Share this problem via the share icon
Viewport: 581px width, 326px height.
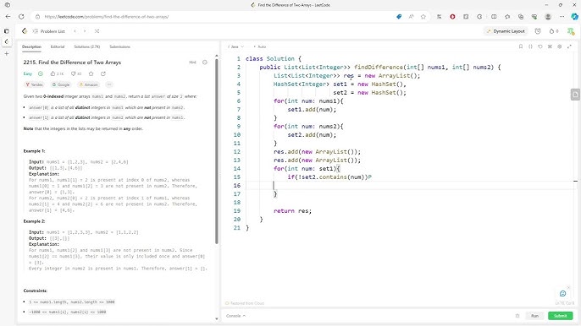[103, 73]
